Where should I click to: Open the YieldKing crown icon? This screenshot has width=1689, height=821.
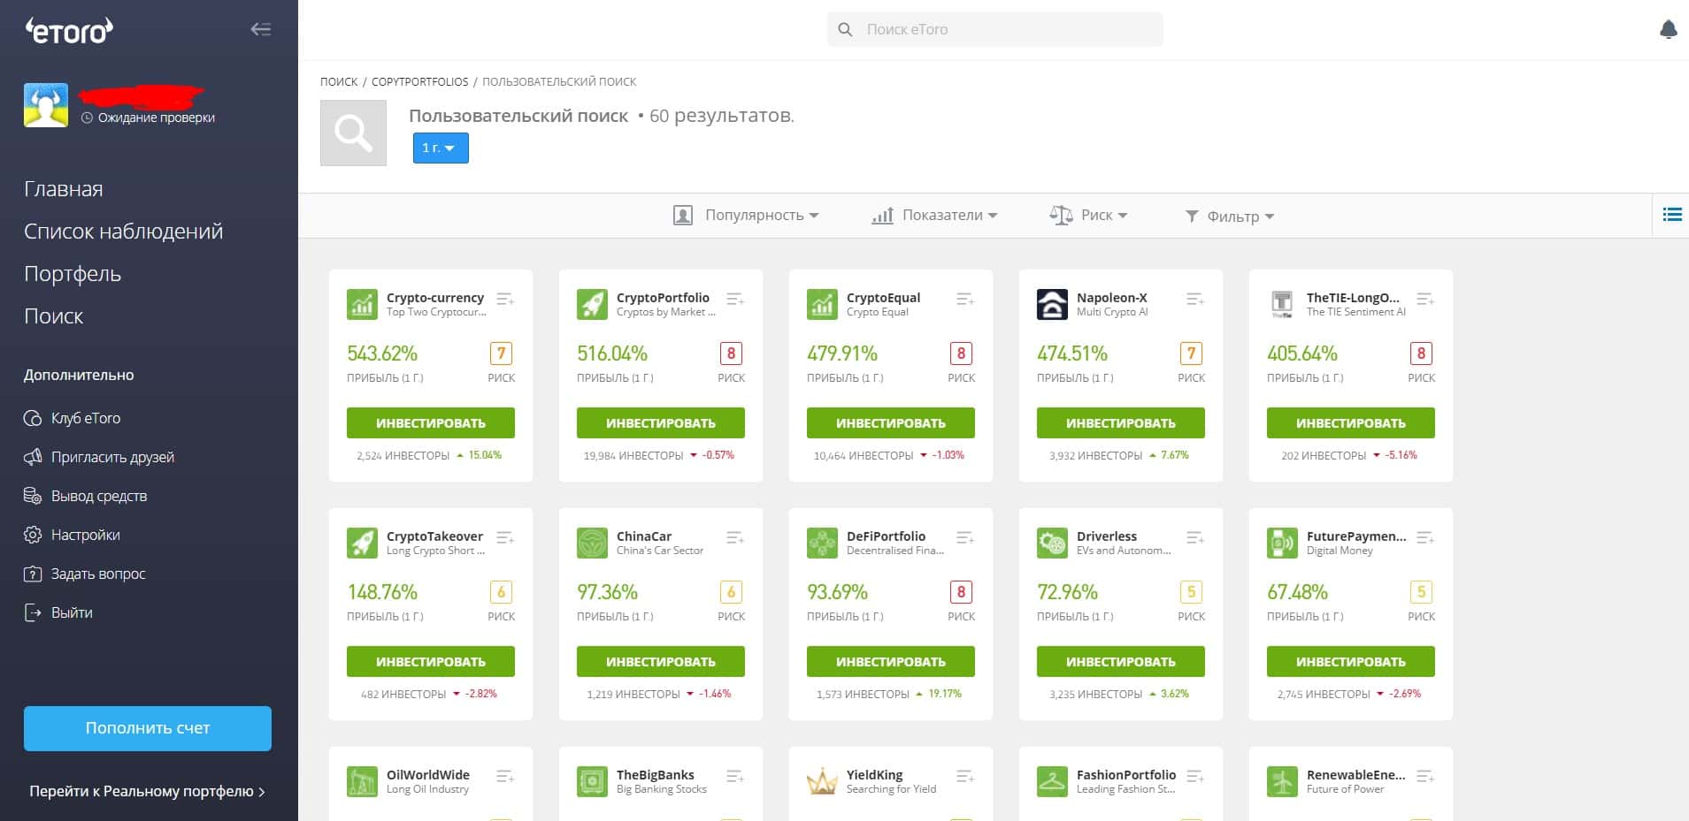point(822,781)
